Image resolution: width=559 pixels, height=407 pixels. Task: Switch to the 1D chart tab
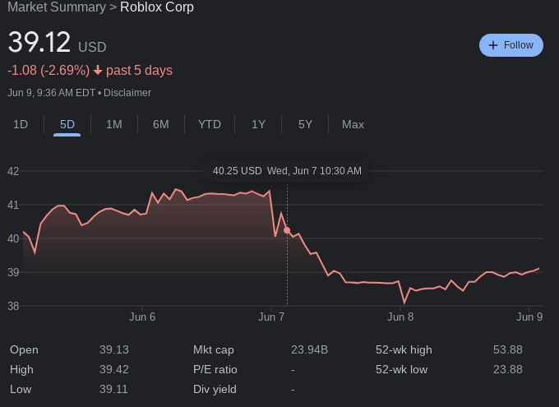[x=21, y=124]
